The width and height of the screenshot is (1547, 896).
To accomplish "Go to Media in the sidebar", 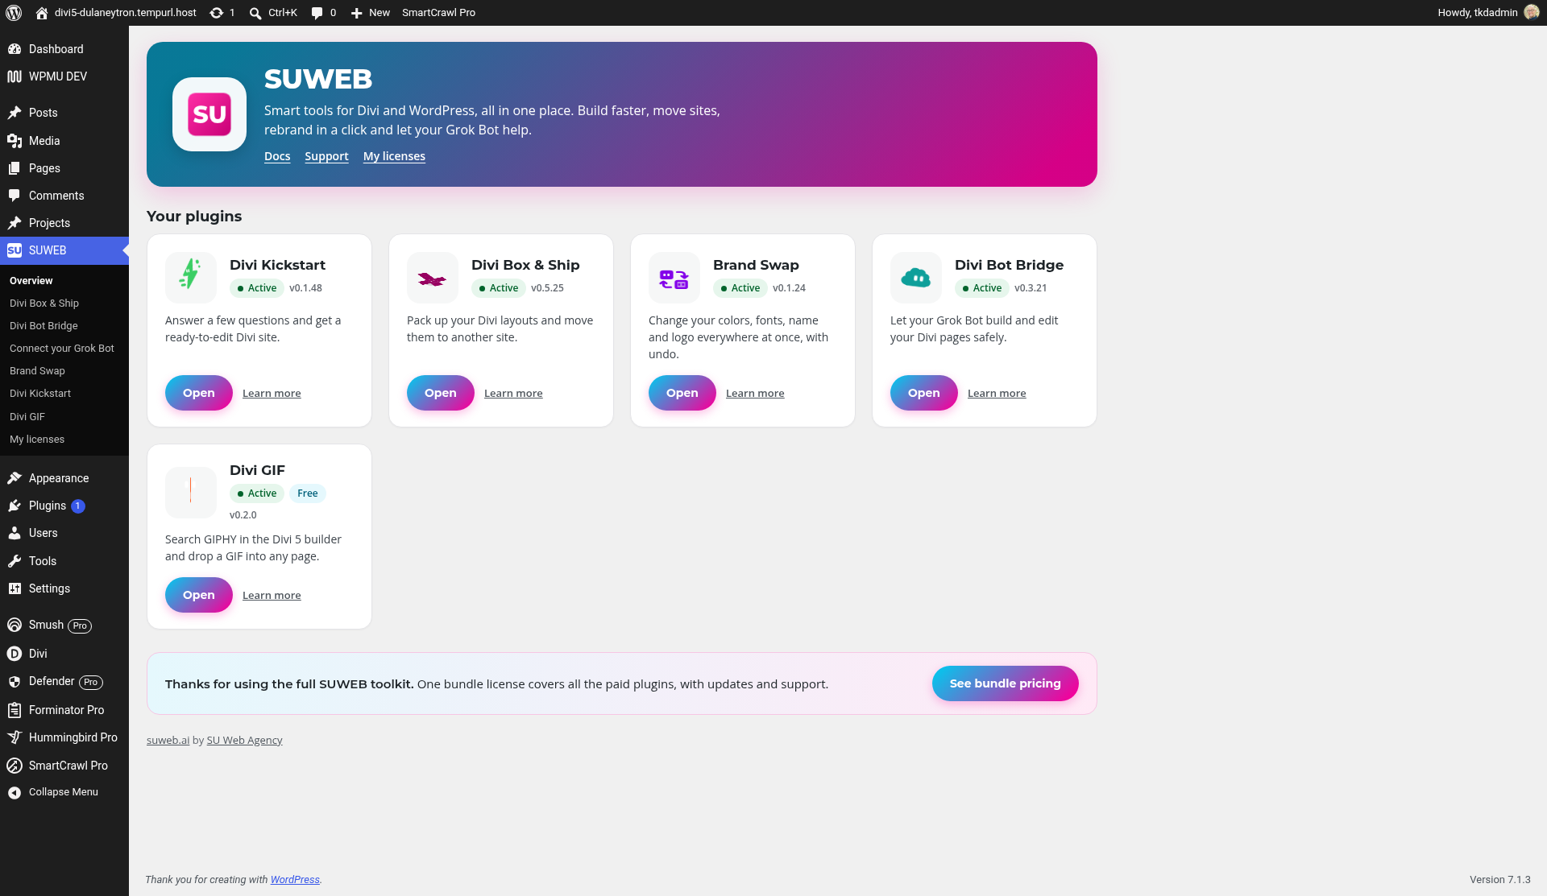I will pyautogui.click(x=64, y=141).
